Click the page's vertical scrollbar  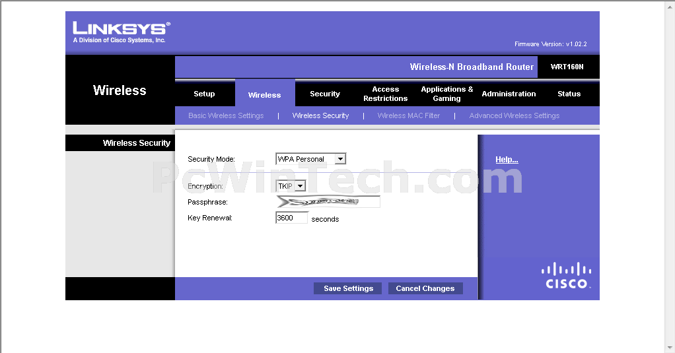click(670, 176)
